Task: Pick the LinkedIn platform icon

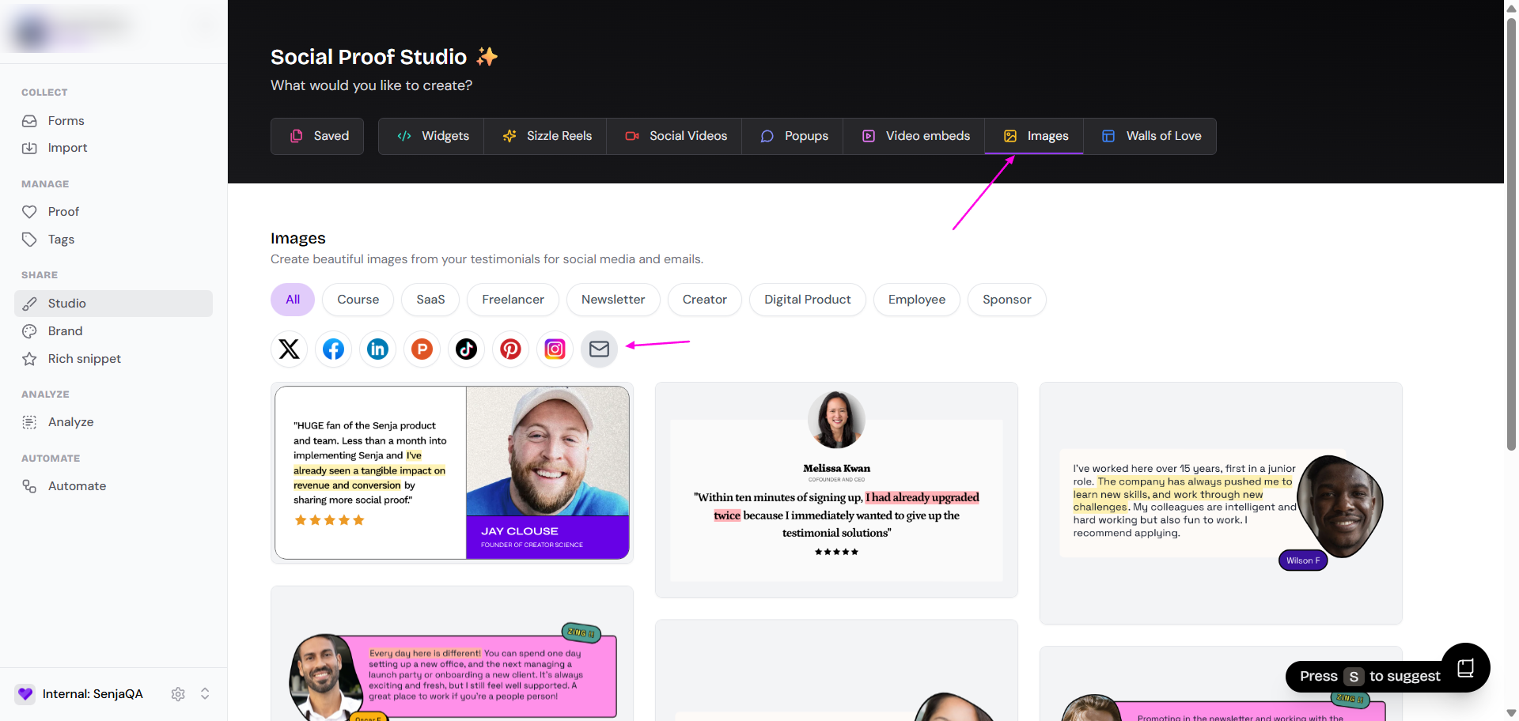Action: 378,349
